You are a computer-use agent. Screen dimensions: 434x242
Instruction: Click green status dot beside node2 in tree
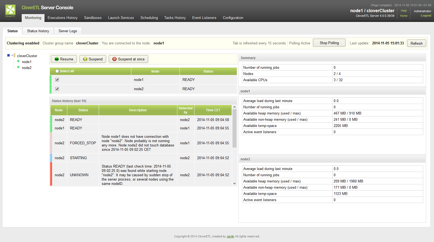click(x=18, y=67)
